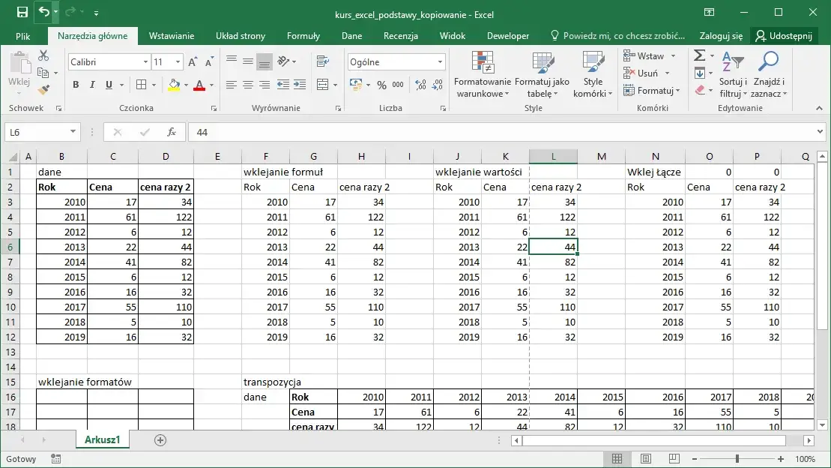The height and width of the screenshot is (468, 831).
Task: Open the Name Box dropdown arrow
Action: [73, 132]
